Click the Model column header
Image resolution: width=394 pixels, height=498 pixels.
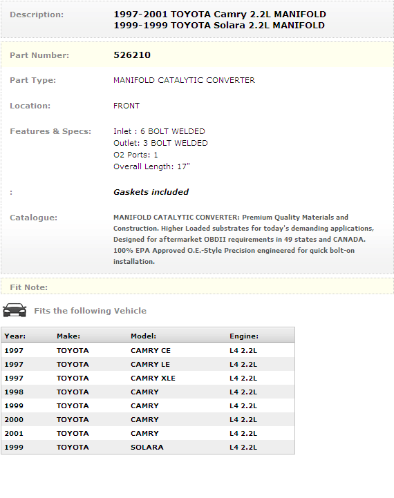(x=143, y=336)
